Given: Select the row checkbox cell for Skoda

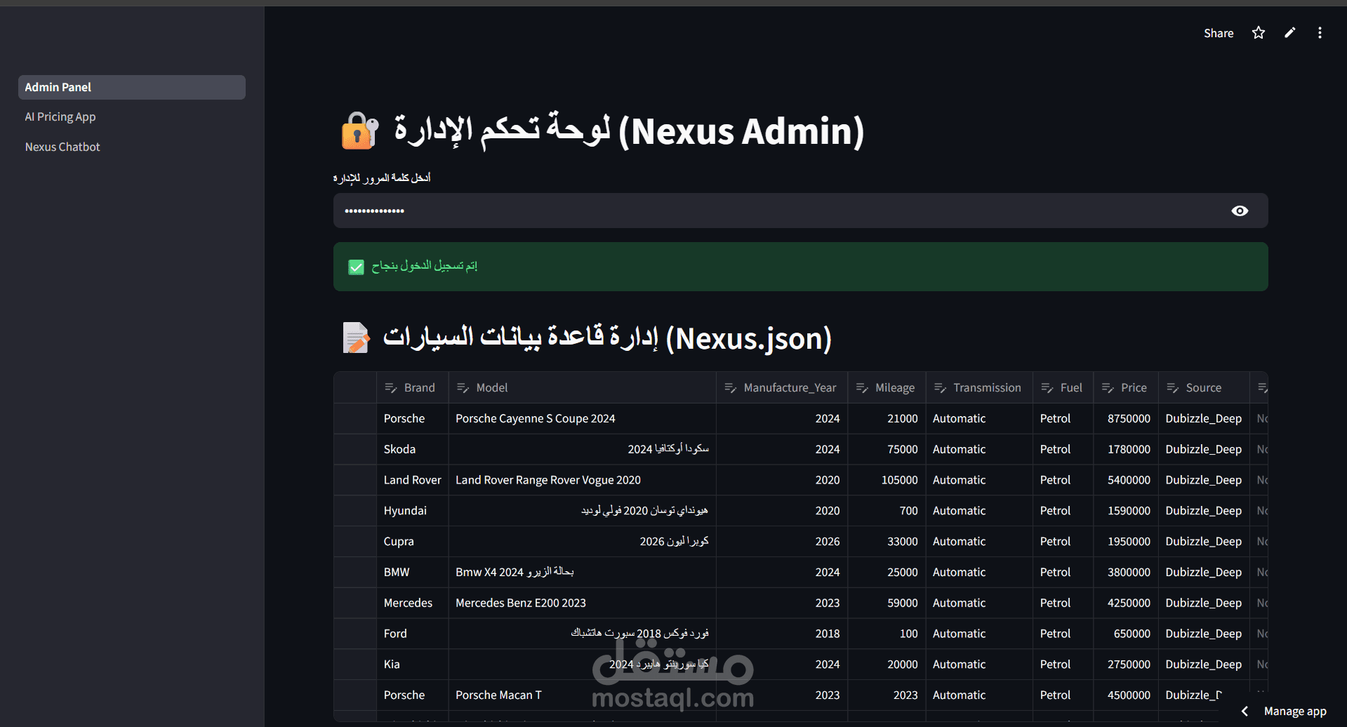Looking at the screenshot, I should click(x=355, y=449).
